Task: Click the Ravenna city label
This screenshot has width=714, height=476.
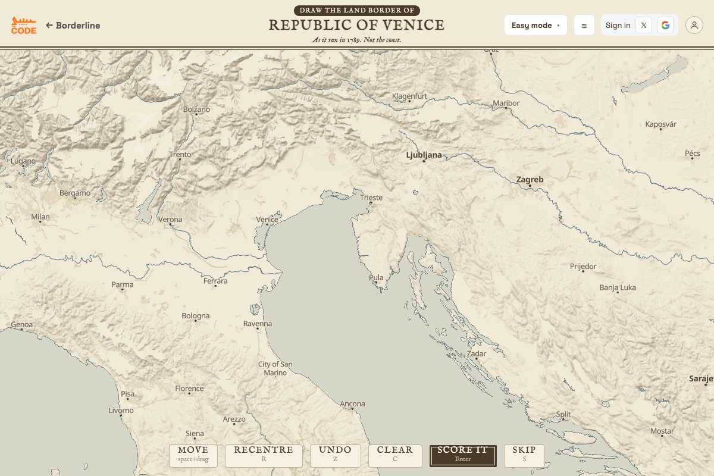Action: pyautogui.click(x=258, y=324)
